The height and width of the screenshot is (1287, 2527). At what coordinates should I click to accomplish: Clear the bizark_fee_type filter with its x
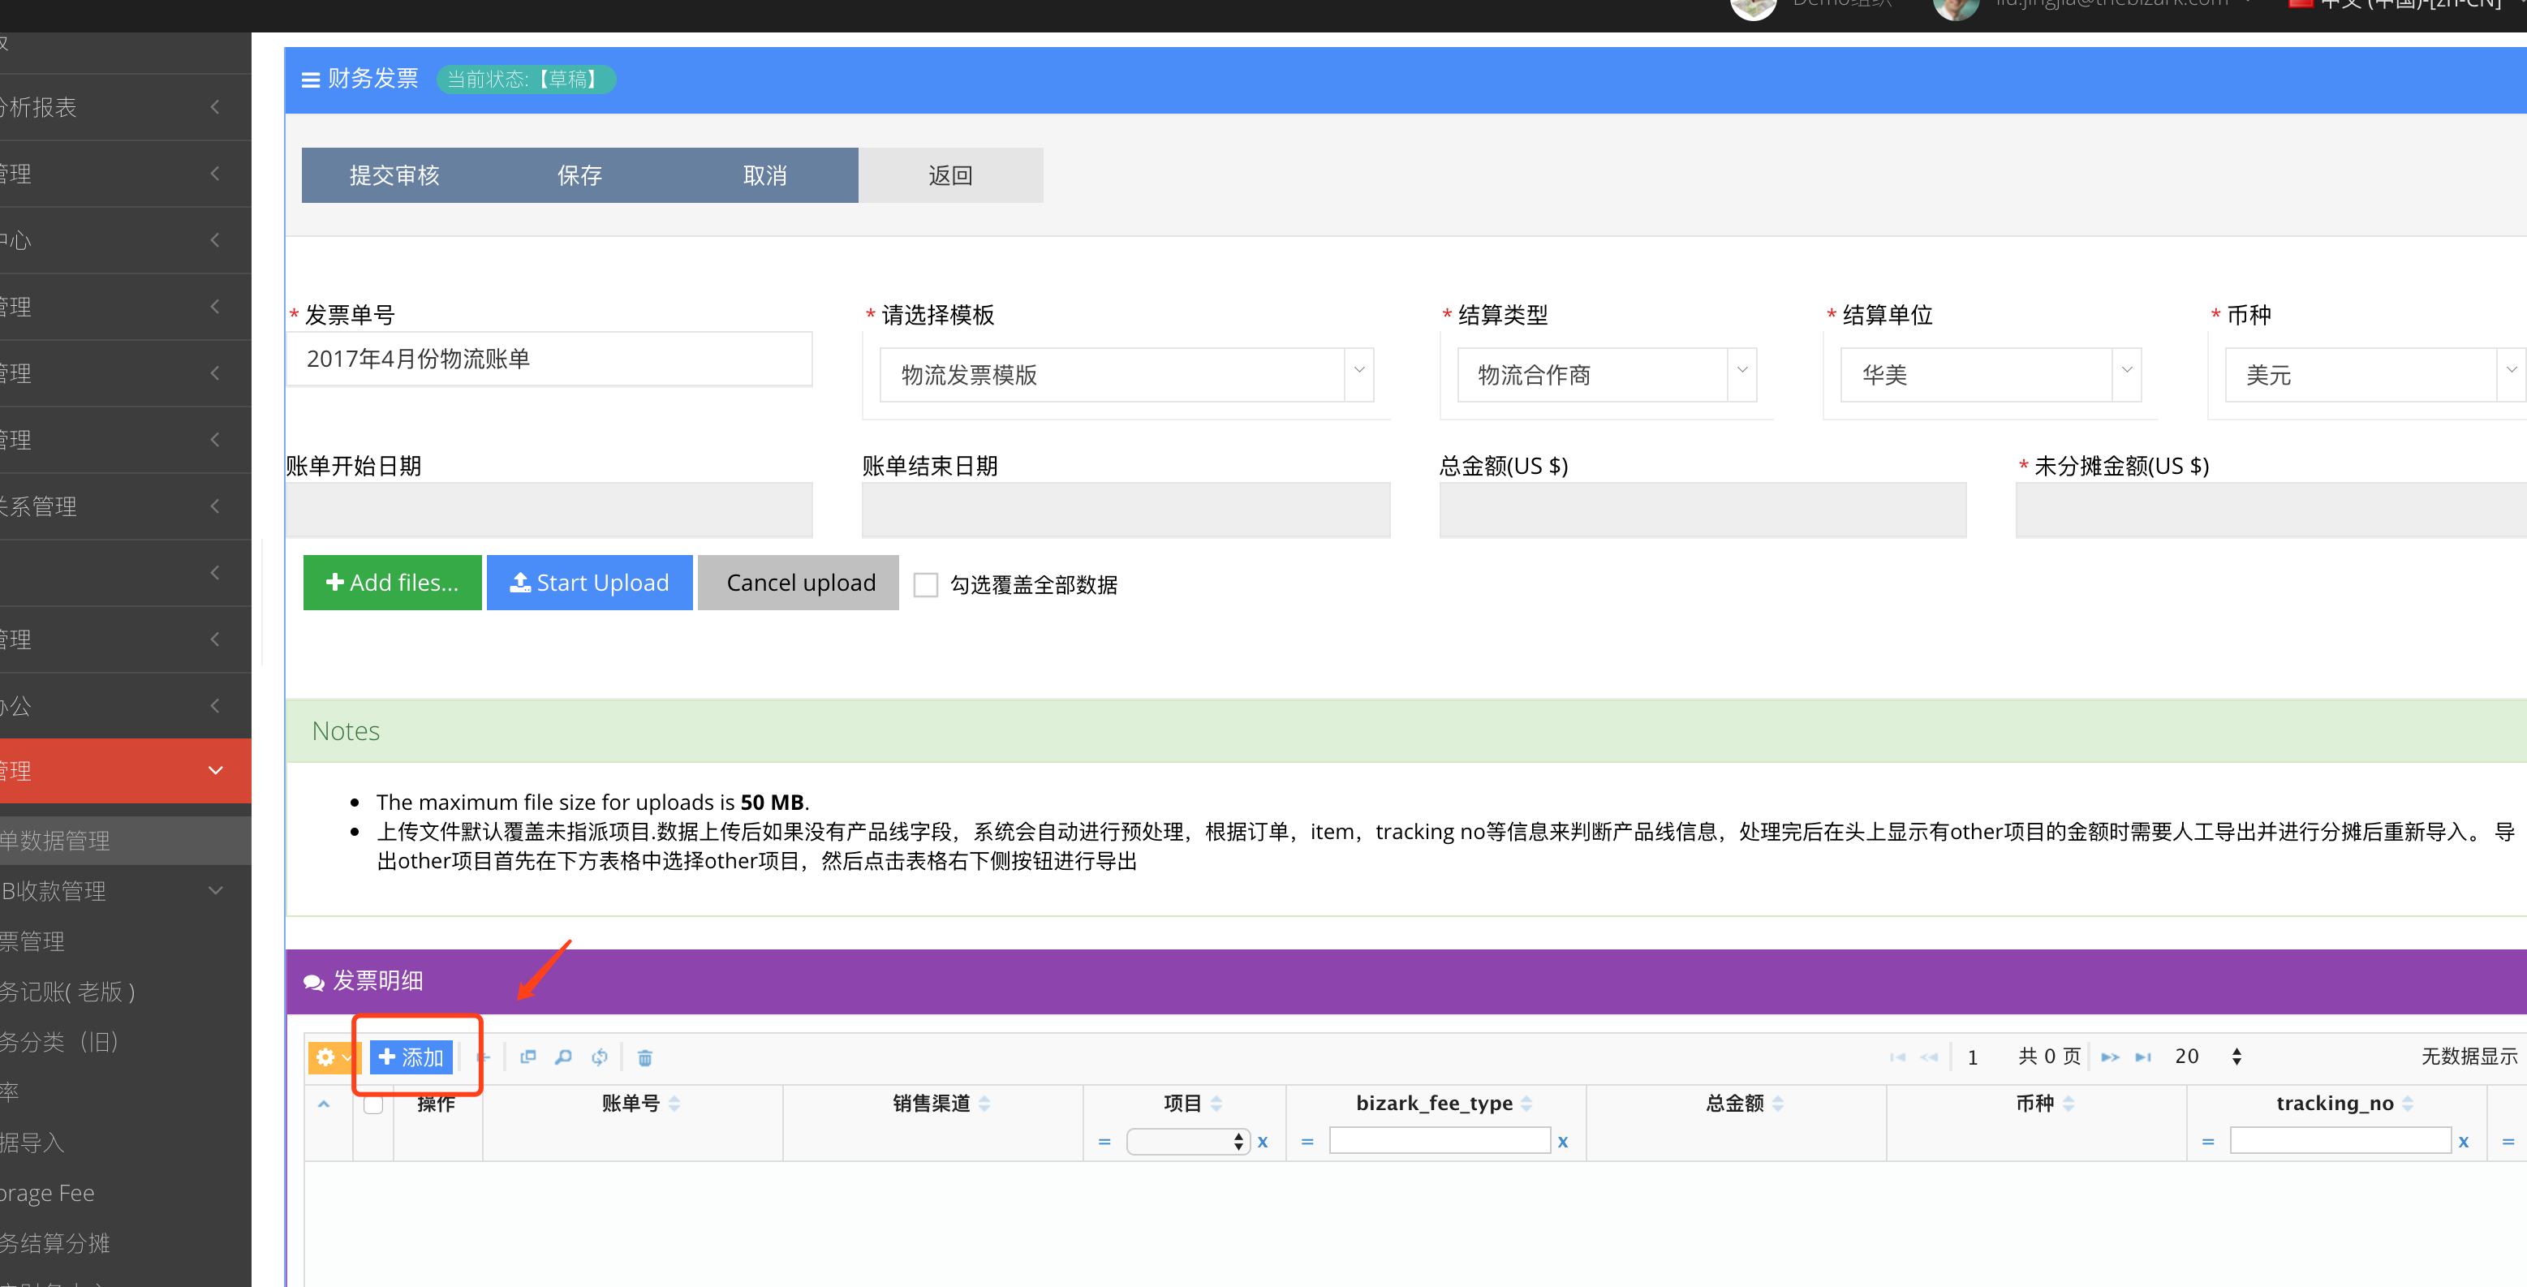(x=1563, y=1142)
